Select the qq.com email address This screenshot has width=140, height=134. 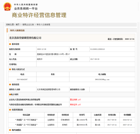[x=102, y=79]
